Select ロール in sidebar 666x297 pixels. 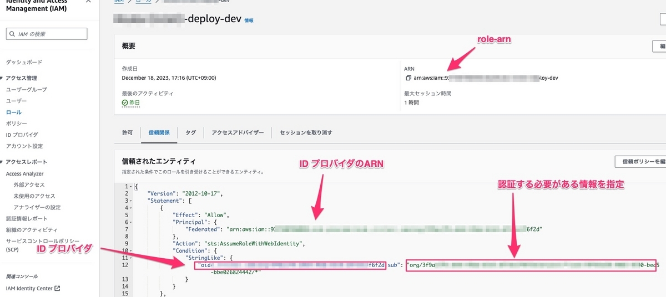13,112
